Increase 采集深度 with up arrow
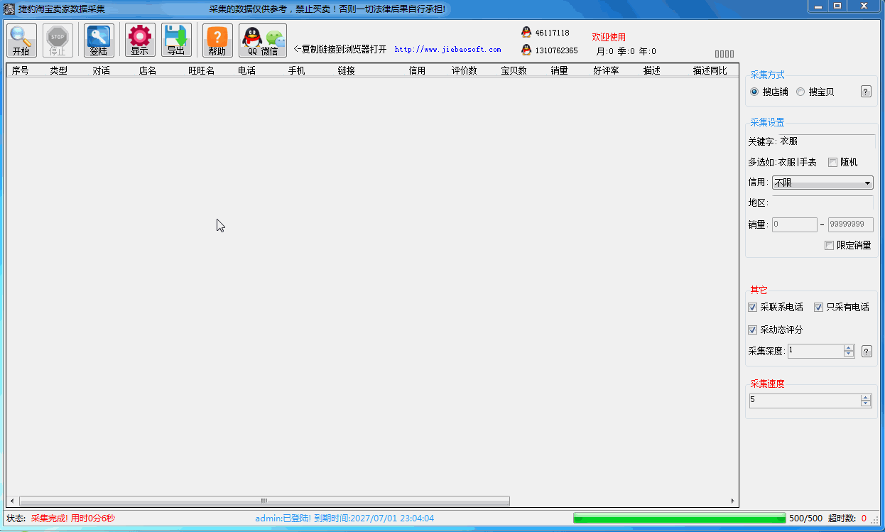 click(848, 348)
